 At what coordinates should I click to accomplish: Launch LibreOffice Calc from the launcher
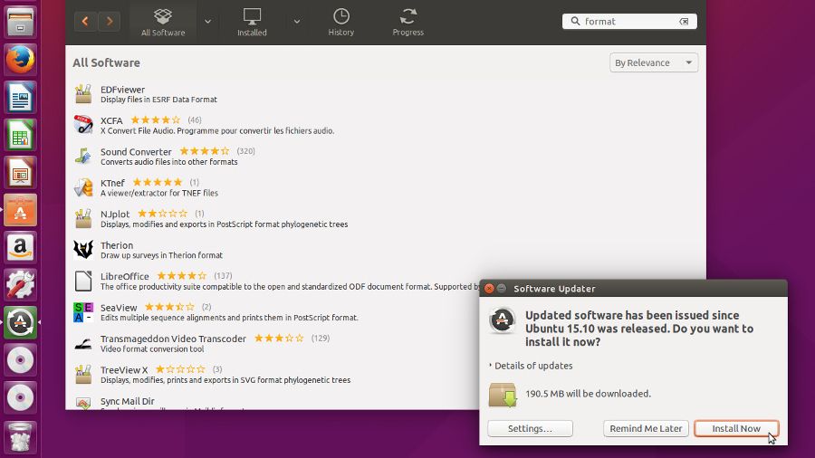pyautogui.click(x=20, y=135)
